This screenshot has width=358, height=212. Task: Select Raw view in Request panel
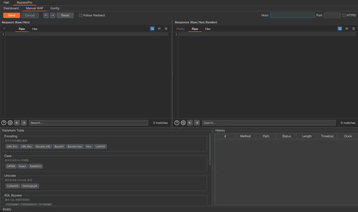pyautogui.click(x=22, y=29)
